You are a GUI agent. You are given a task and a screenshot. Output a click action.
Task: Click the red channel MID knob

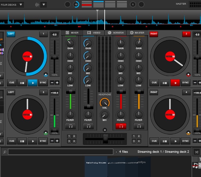(x=121, y=68)
